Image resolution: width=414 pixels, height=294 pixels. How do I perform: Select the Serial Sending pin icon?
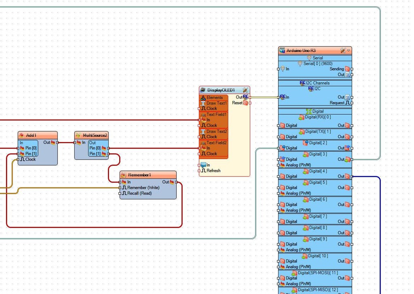(x=347, y=69)
